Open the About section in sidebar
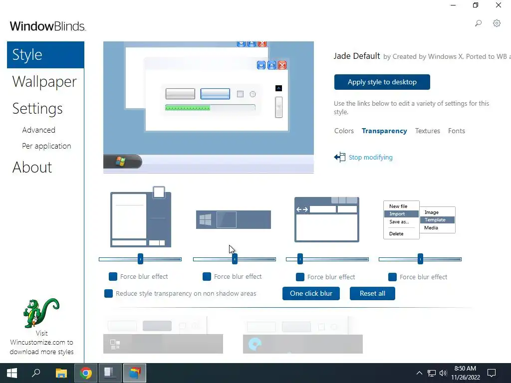 tap(32, 168)
